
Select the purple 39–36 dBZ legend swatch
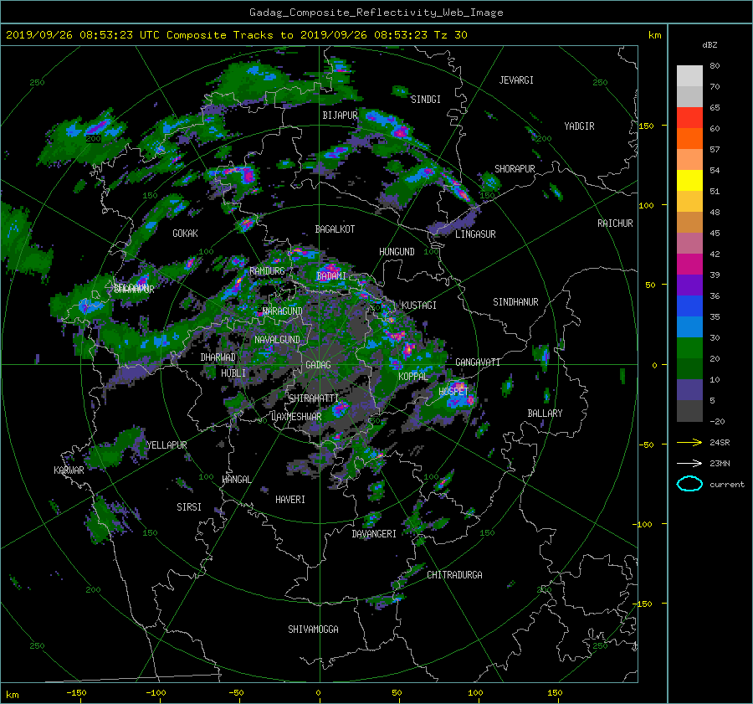689,285
